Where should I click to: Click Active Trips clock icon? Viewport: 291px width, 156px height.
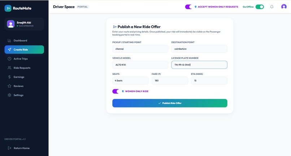pos(9,59)
